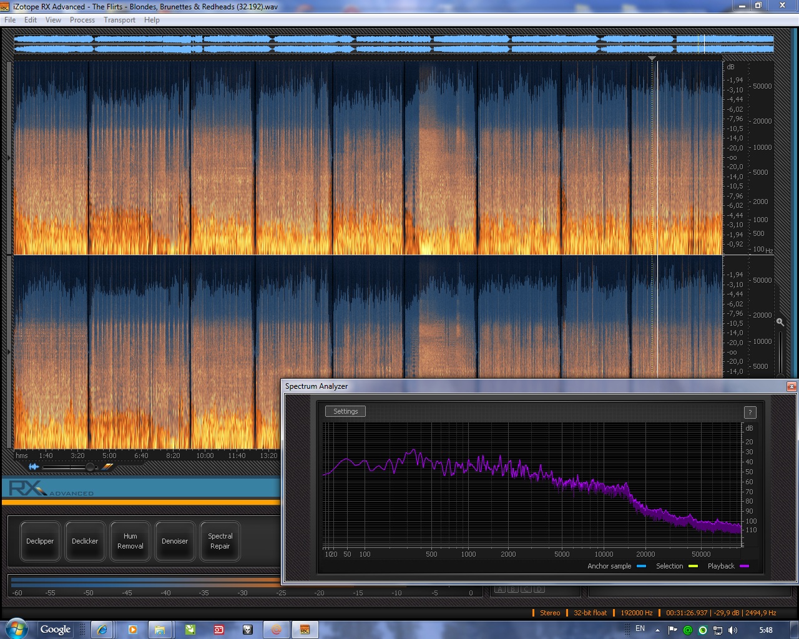Click the waveform view icon left of slider
The width and height of the screenshot is (799, 639).
tap(34, 467)
